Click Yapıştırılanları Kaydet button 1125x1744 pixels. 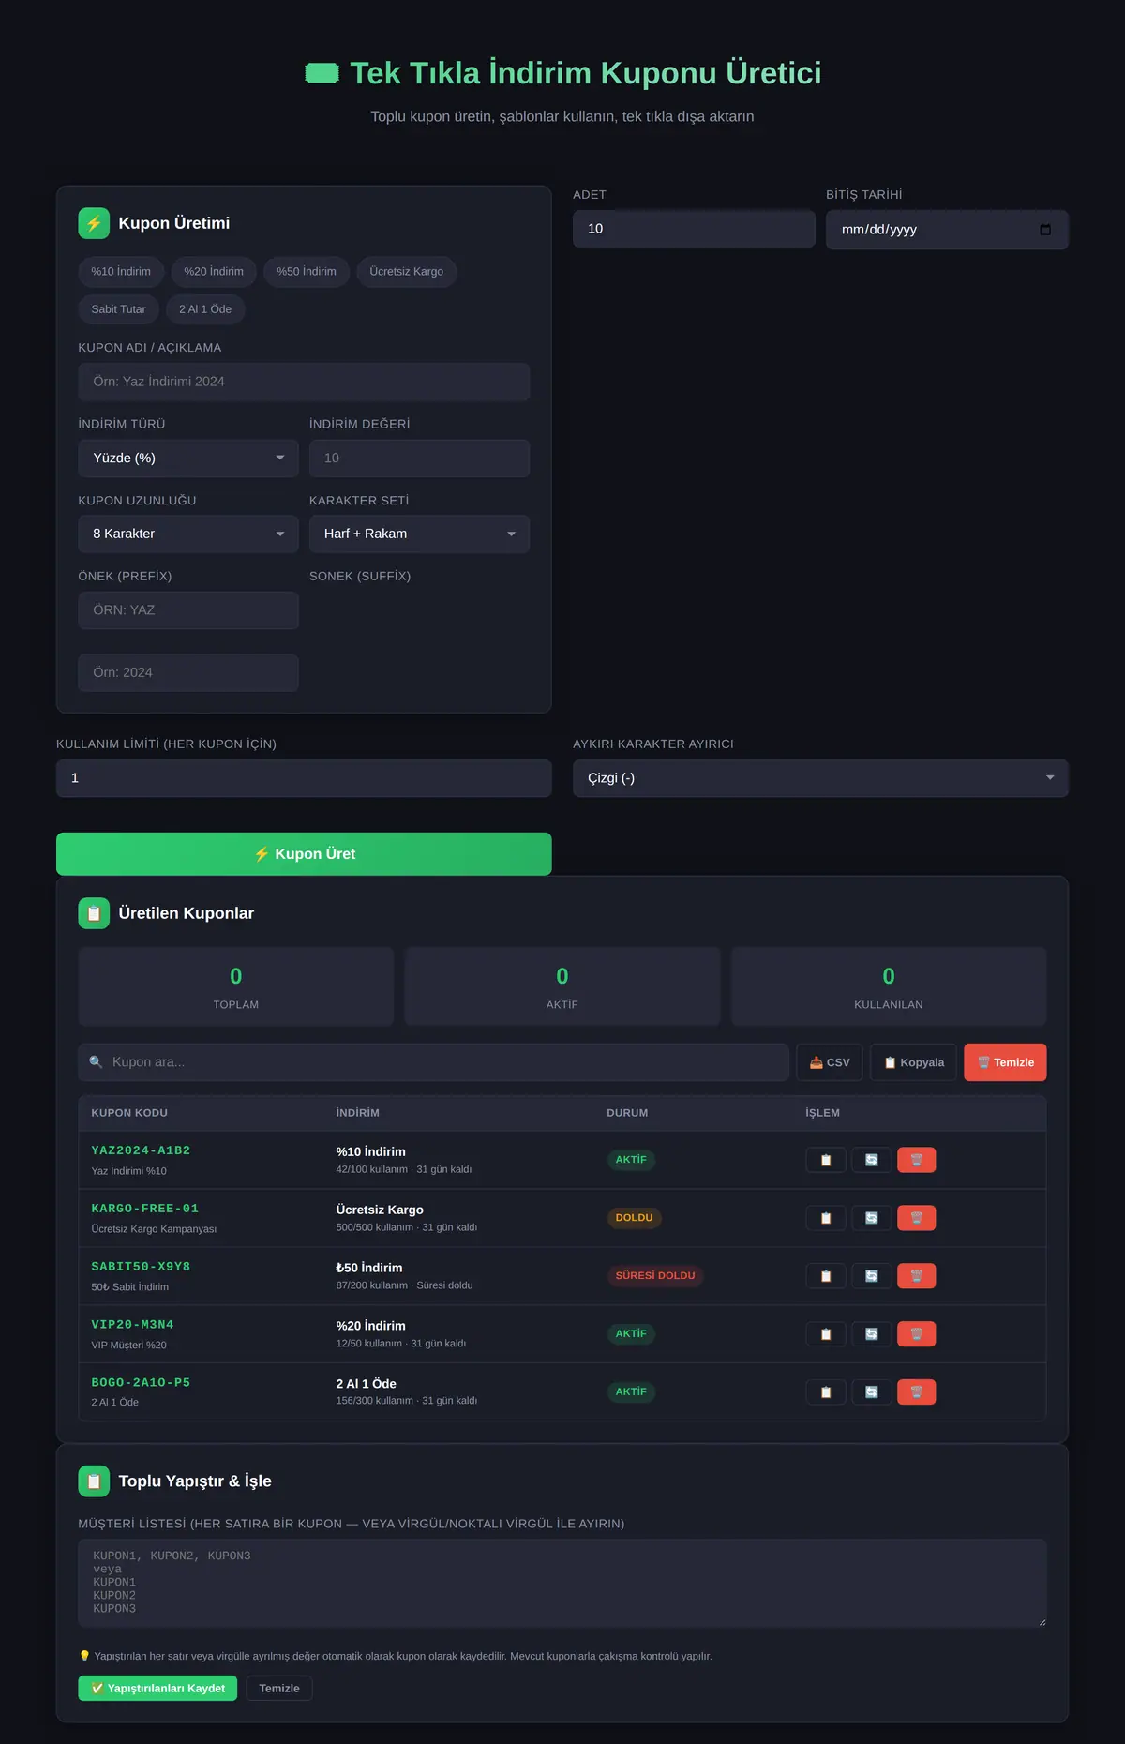[x=157, y=1689]
